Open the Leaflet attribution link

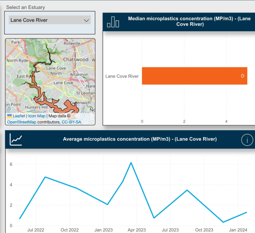tap(19, 116)
